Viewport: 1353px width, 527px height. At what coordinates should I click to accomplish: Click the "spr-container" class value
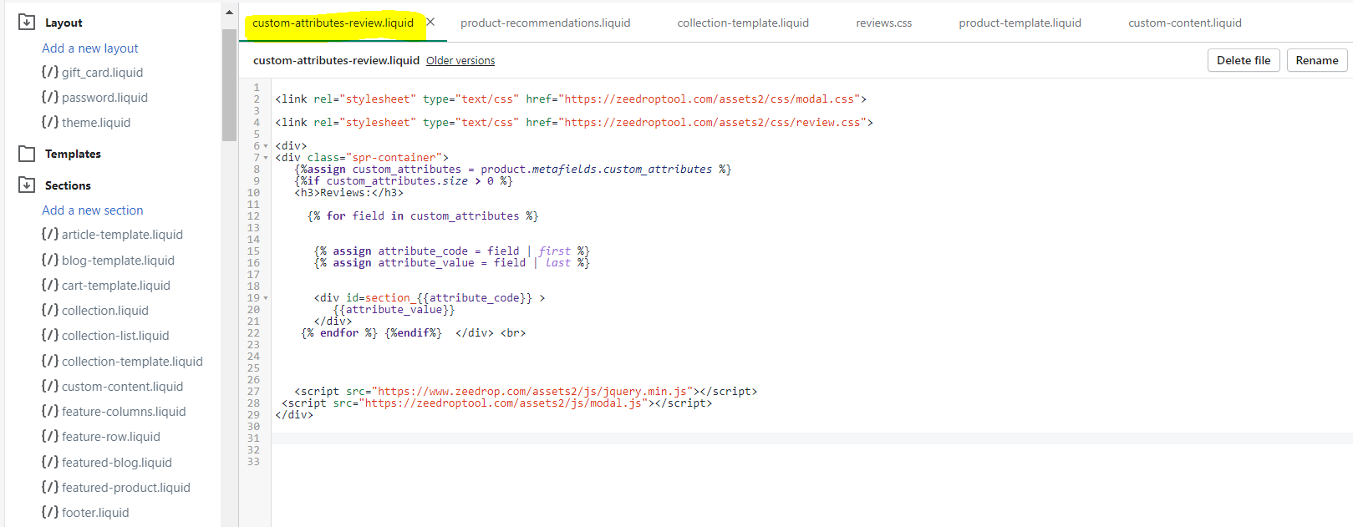[x=392, y=158]
